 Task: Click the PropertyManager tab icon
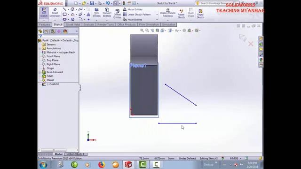47,31
